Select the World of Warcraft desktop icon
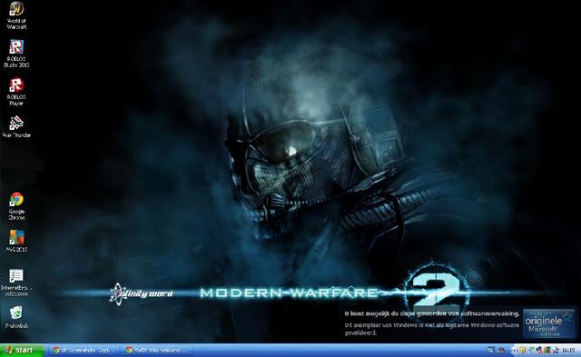 [x=16, y=15]
